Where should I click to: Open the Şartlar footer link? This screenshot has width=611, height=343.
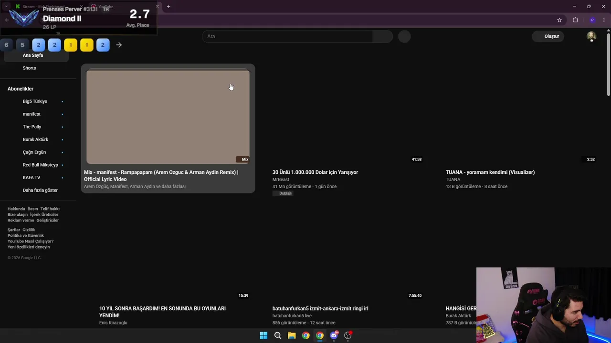coord(14,230)
